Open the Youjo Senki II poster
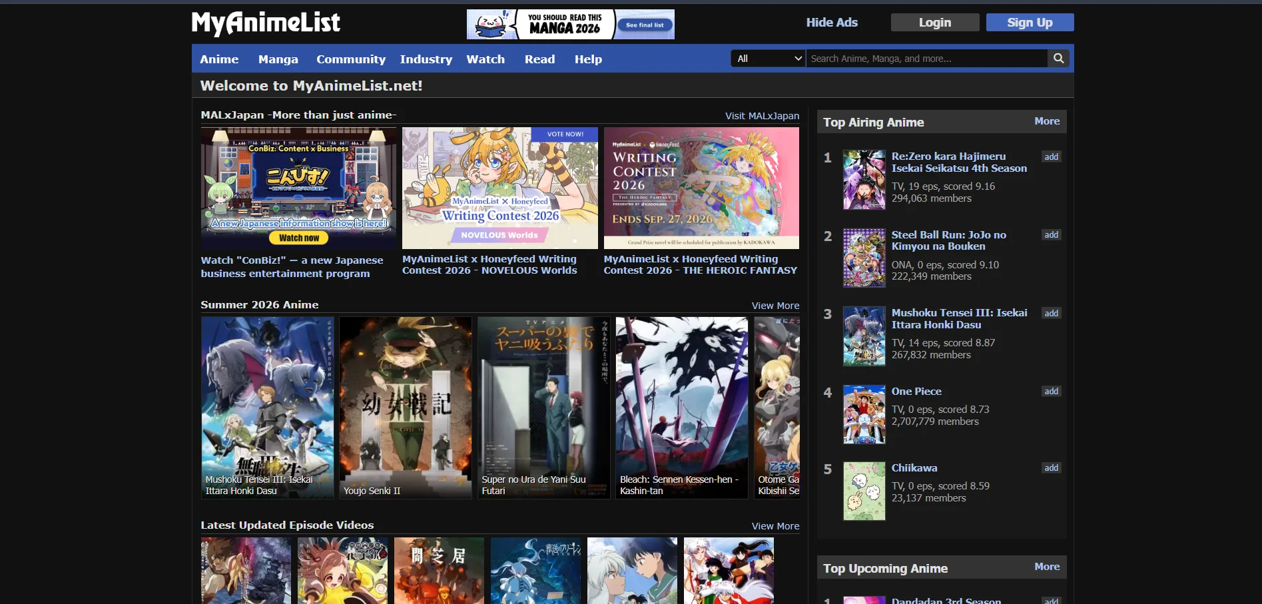 406,408
